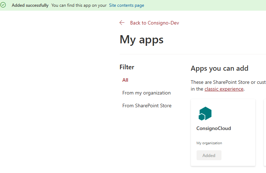The image size is (266, 173).
Task: Click the Added successfully message
Action: click(x=30, y=5)
